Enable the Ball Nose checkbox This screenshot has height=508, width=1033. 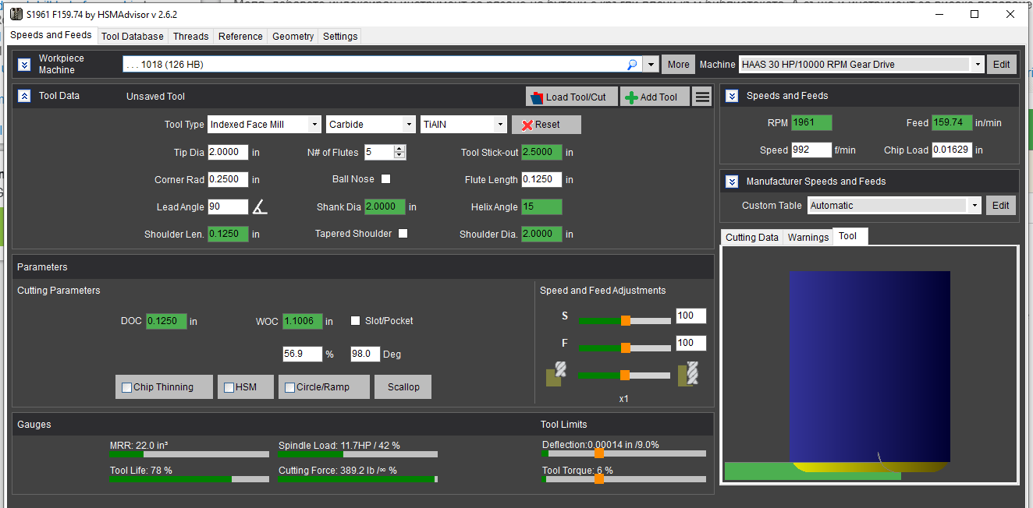tap(385, 179)
